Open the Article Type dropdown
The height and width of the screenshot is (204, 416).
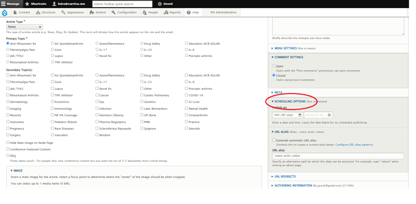click(x=24, y=27)
